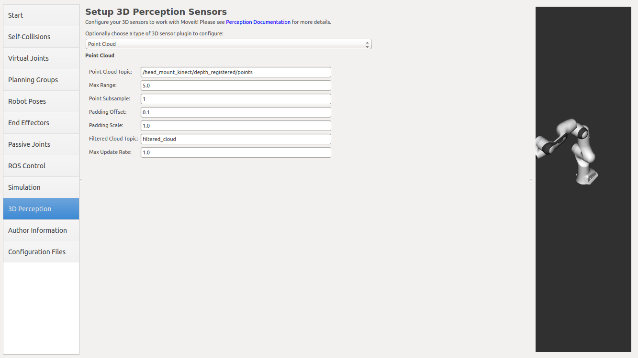This screenshot has height=358, width=638.
Task: Click the Max Update Rate field
Action: click(236, 152)
